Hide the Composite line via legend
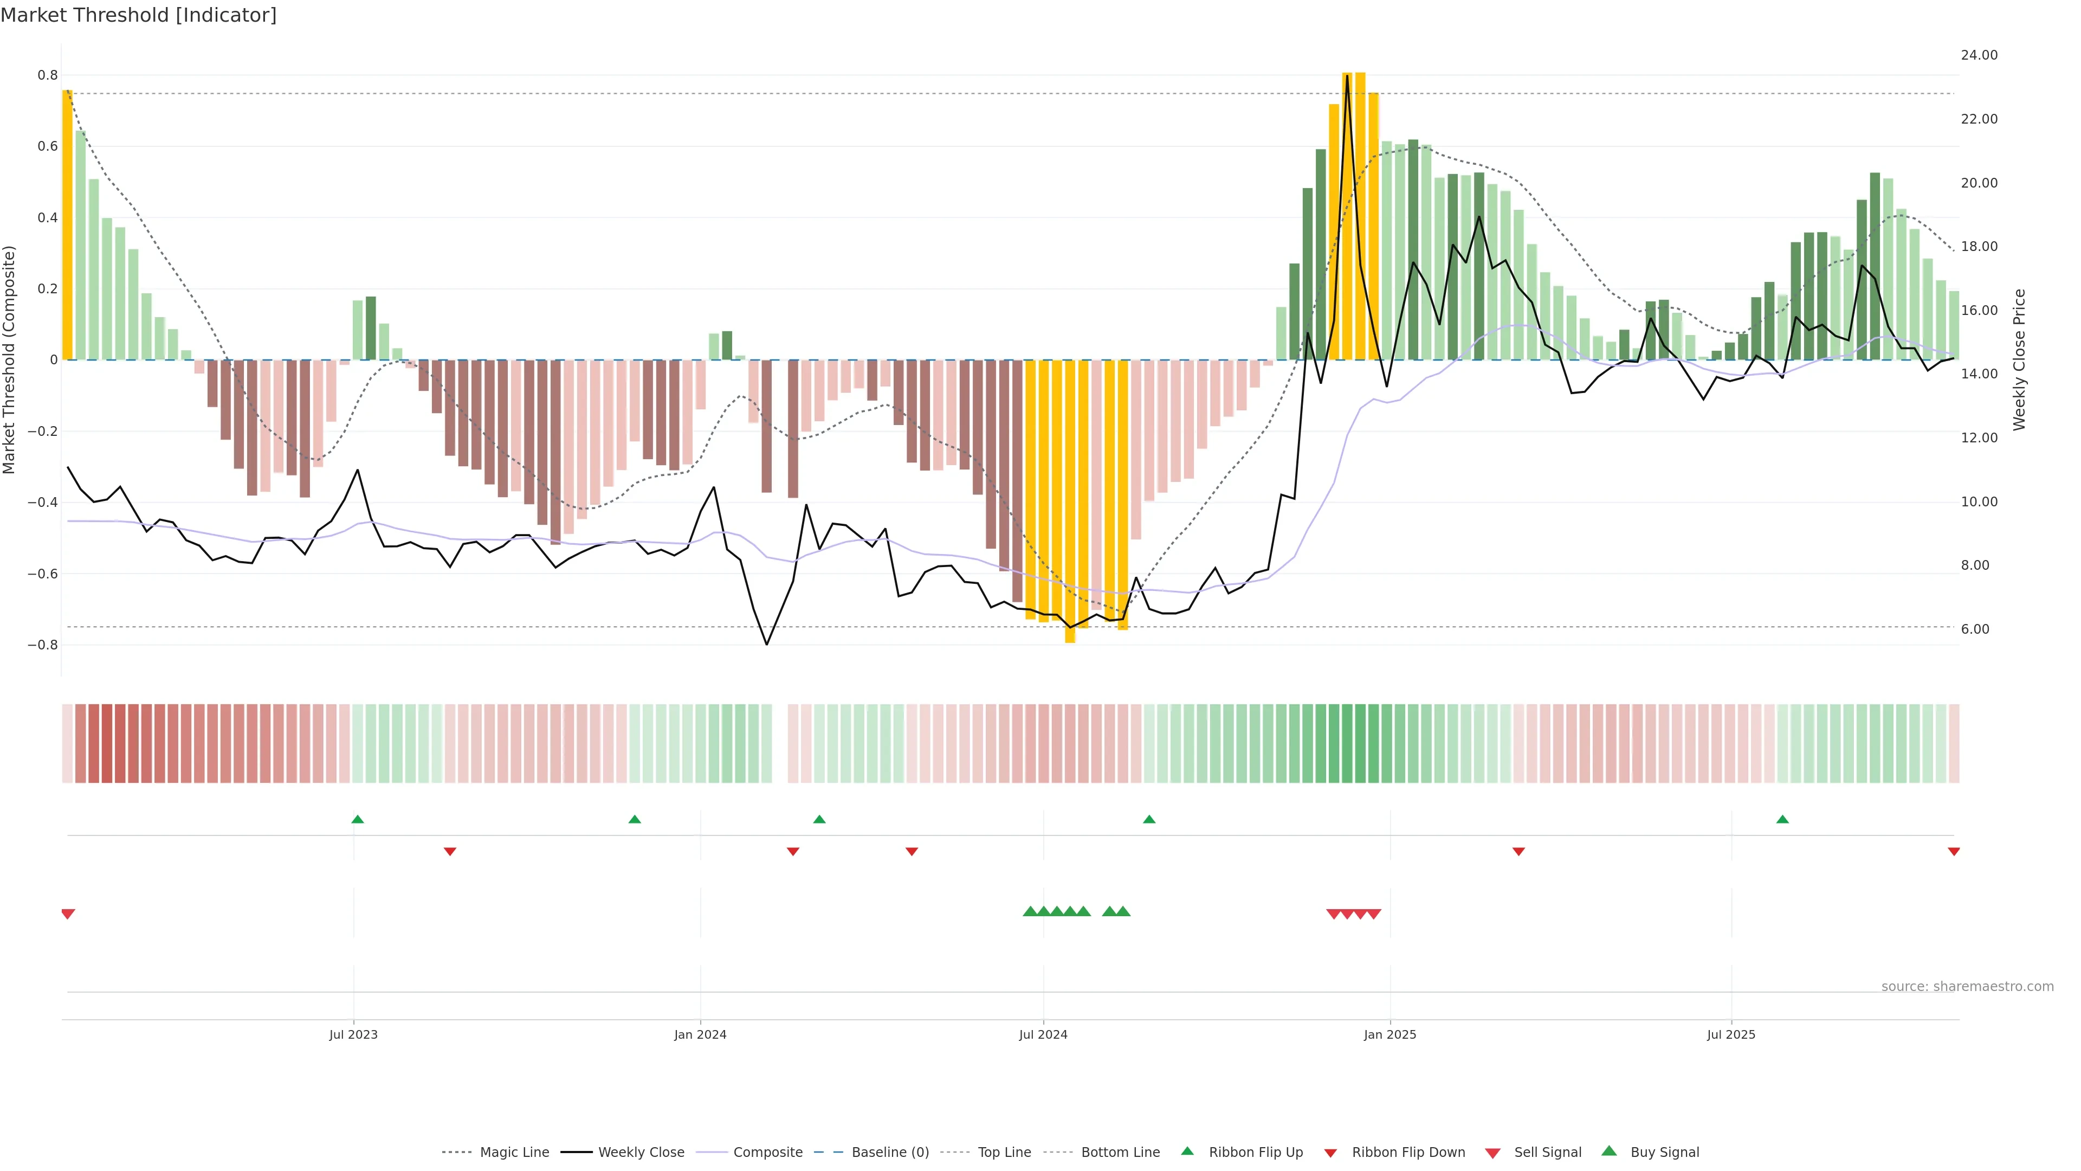Image resolution: width=2081 pixels, height=1171 pixels. coord(767,1153)
